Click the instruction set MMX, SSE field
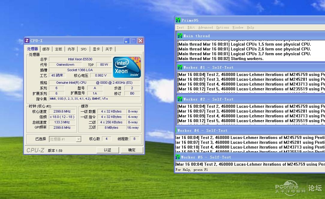This screenshot has height=199, width=325. pyautogui.click(x=94, y=99)
